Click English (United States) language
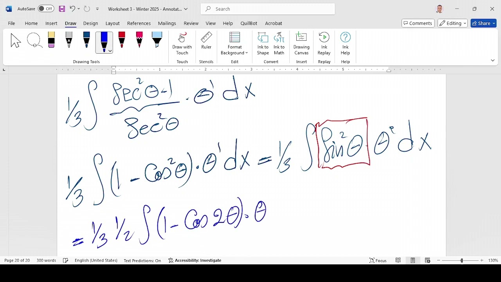 pyautogui.click(x=96, y=260)
